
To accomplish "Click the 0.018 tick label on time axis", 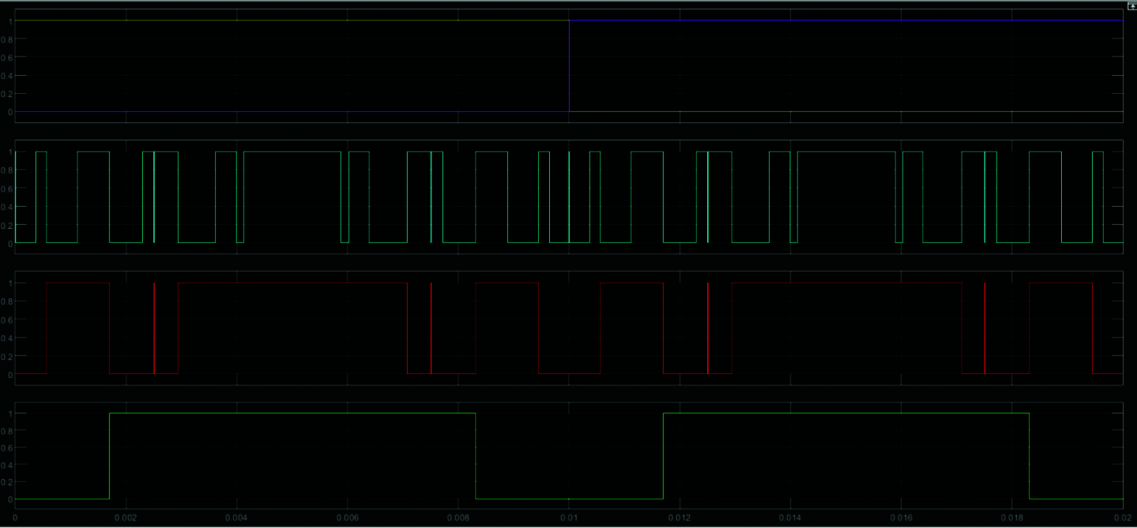I will [x=1012, y=518].
